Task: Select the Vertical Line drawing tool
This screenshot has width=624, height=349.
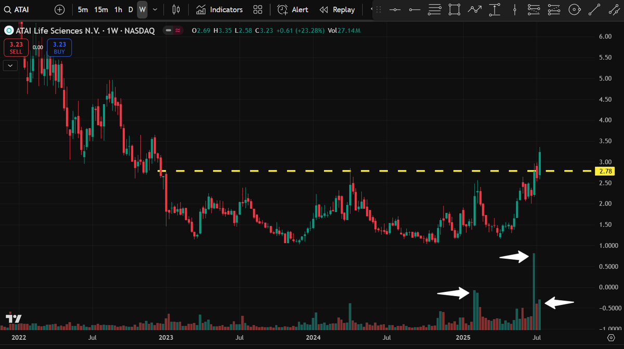Action: pyautogui.click(x=514, y=9)
